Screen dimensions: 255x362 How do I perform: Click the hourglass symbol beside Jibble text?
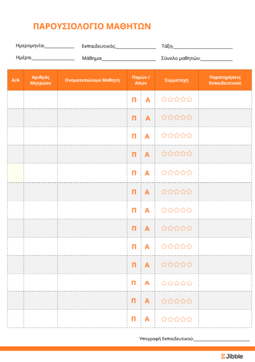223,356
